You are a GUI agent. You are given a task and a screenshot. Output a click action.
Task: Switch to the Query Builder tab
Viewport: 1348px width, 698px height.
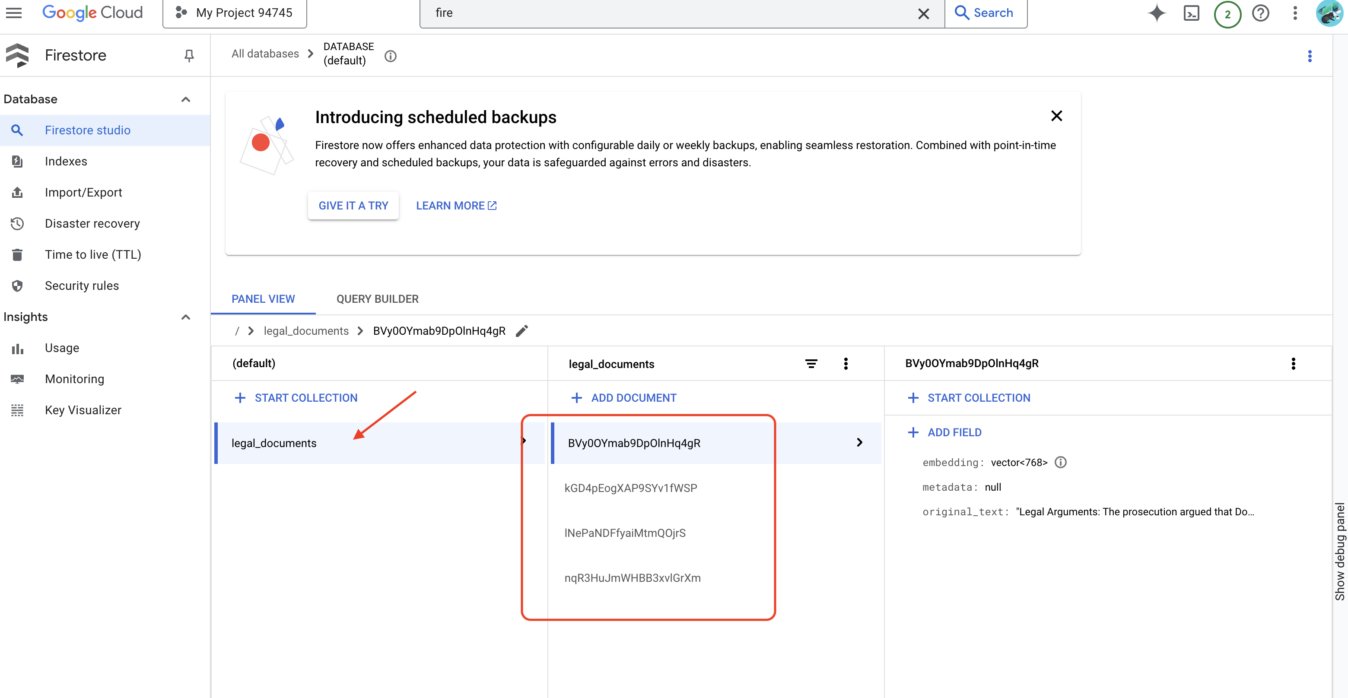[x=377, y=299]
